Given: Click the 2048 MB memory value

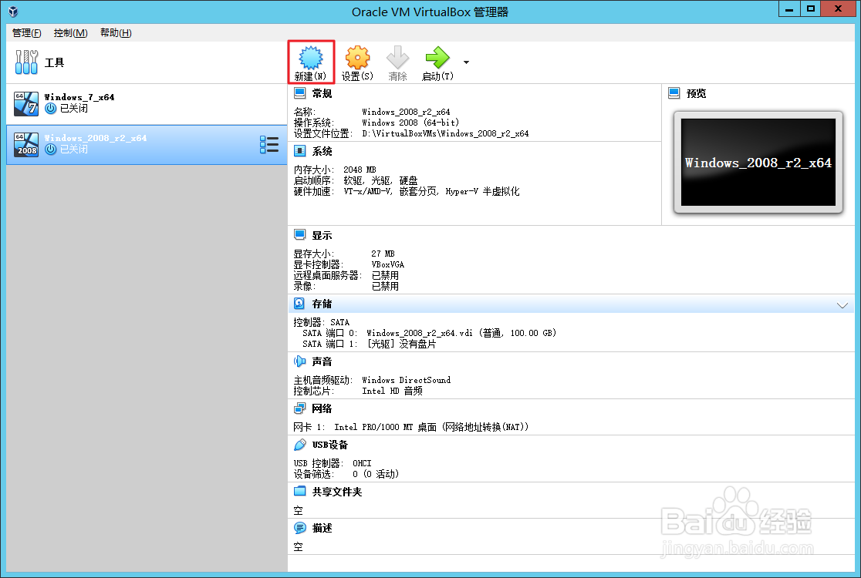Looking at the screenshot, I should (360, 170).
